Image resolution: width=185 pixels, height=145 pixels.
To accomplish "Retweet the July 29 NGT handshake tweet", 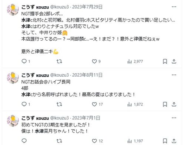I will point(59,61).
